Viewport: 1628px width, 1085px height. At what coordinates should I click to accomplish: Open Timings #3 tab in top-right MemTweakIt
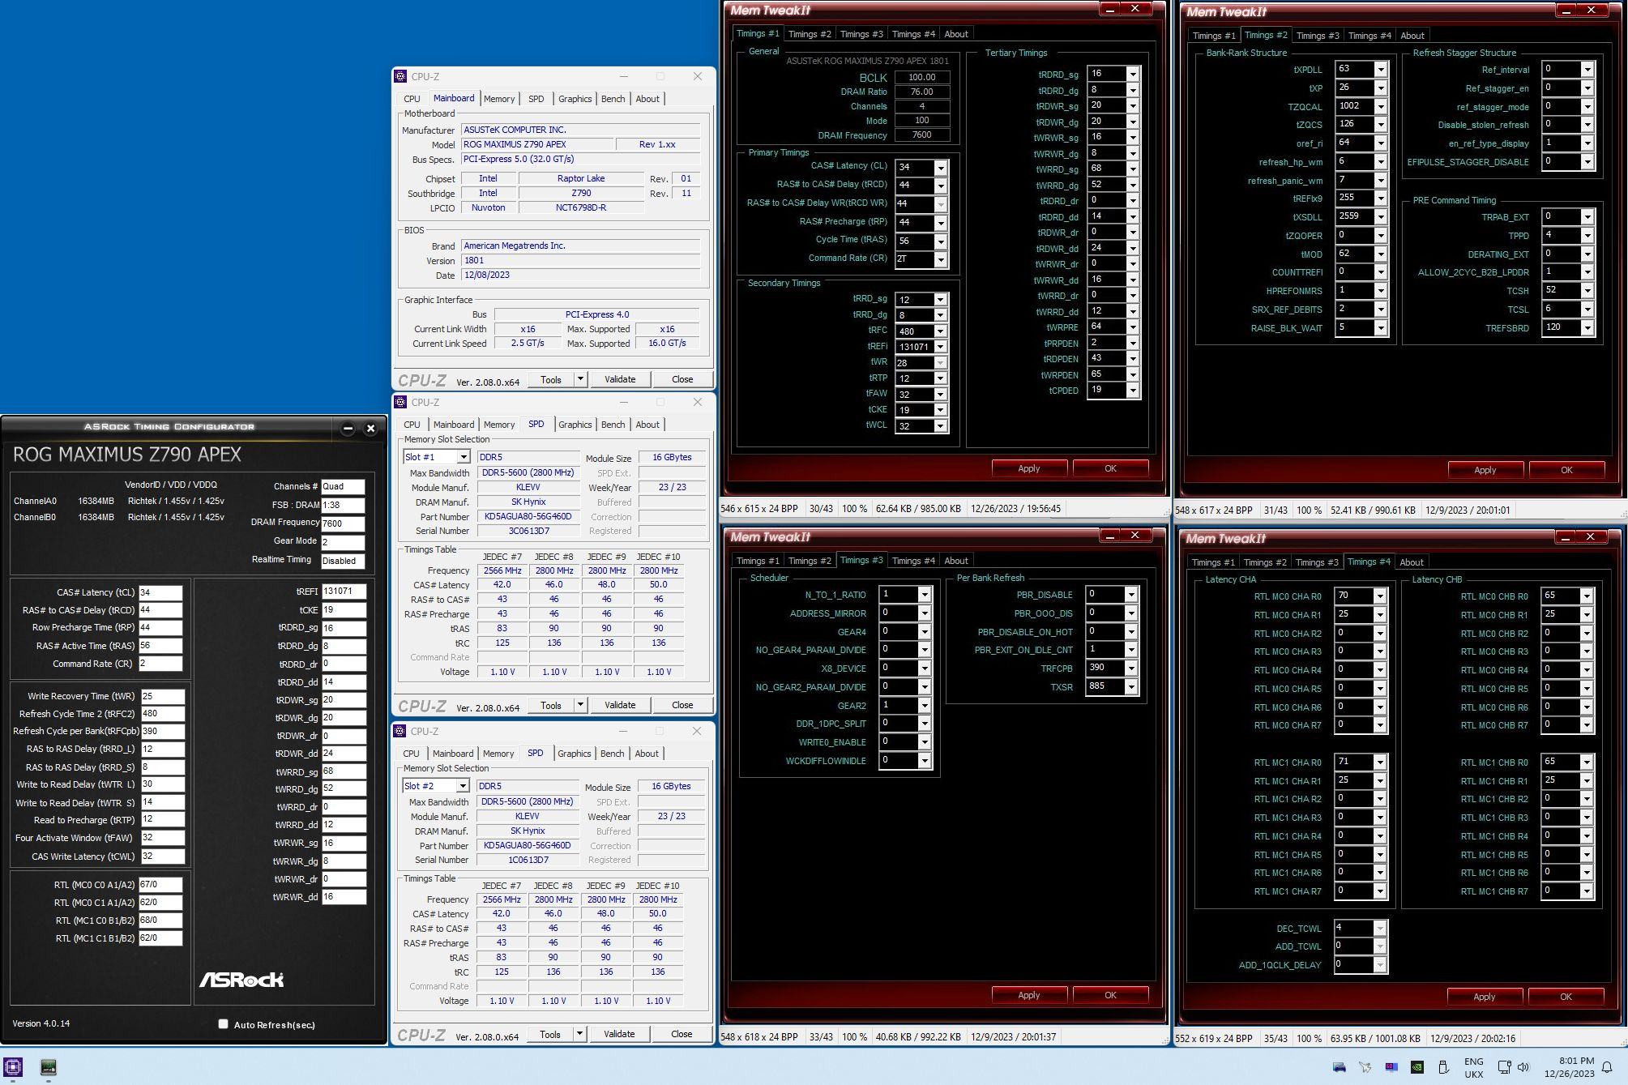[x=1317, y=36]
